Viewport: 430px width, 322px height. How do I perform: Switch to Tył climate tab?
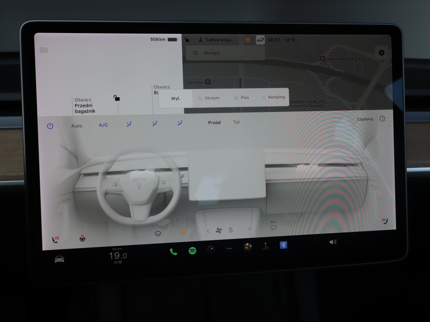click(236, 122)
